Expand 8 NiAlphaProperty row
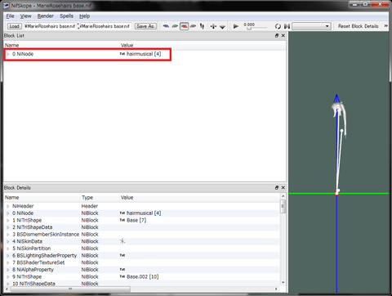Screen dimensions: 392x296 pyautogui.click(x=8, y=270)
